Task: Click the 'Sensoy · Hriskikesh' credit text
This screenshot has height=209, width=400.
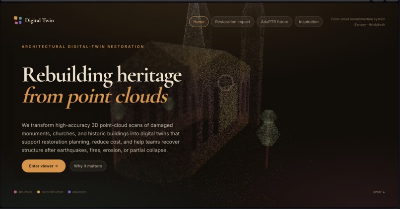Action: tap(369, 25)
